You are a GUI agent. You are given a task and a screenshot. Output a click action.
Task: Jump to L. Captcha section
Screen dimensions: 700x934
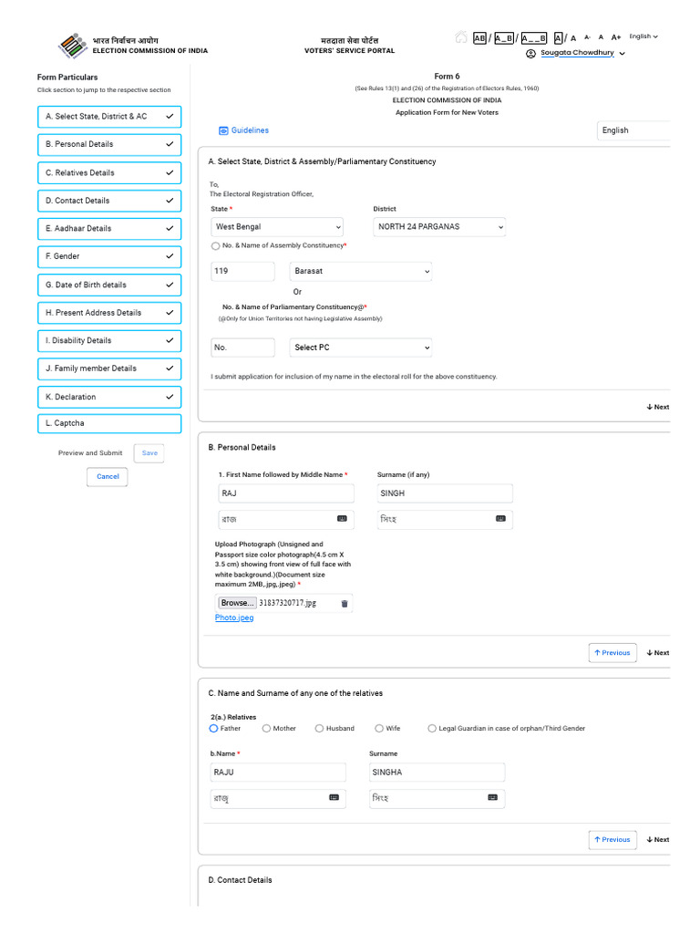tap(109, 423)
